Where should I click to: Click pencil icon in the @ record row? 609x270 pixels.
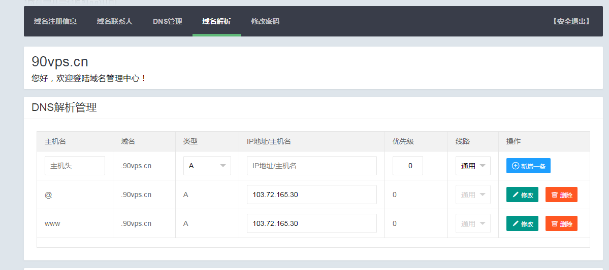516,195
